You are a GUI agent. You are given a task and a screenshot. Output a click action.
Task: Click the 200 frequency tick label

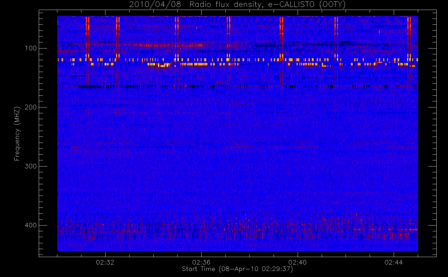tap(30, 107)
